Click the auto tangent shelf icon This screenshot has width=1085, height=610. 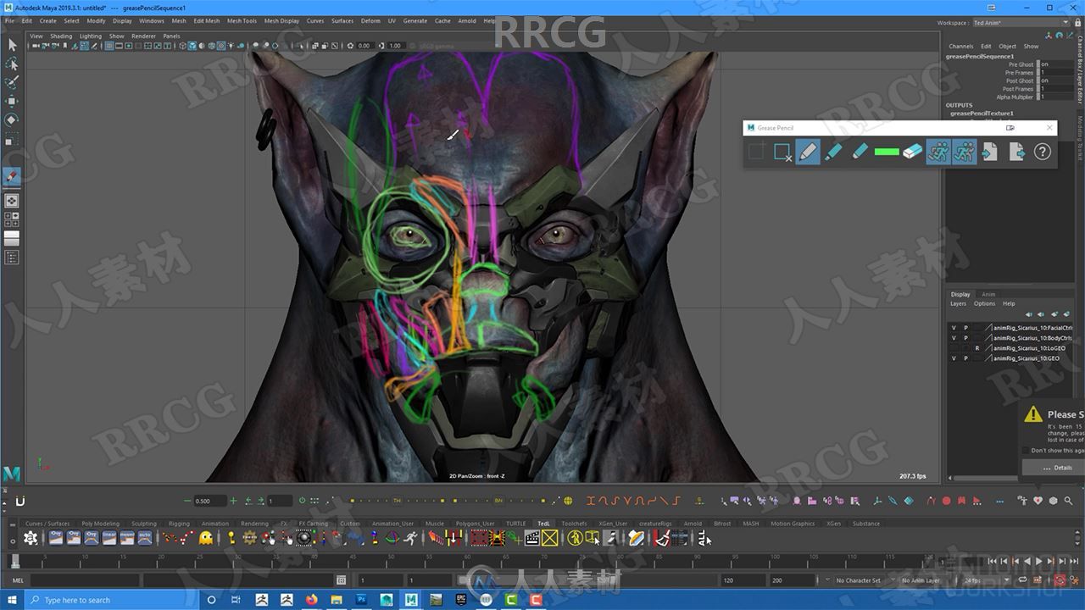[145, 538]
